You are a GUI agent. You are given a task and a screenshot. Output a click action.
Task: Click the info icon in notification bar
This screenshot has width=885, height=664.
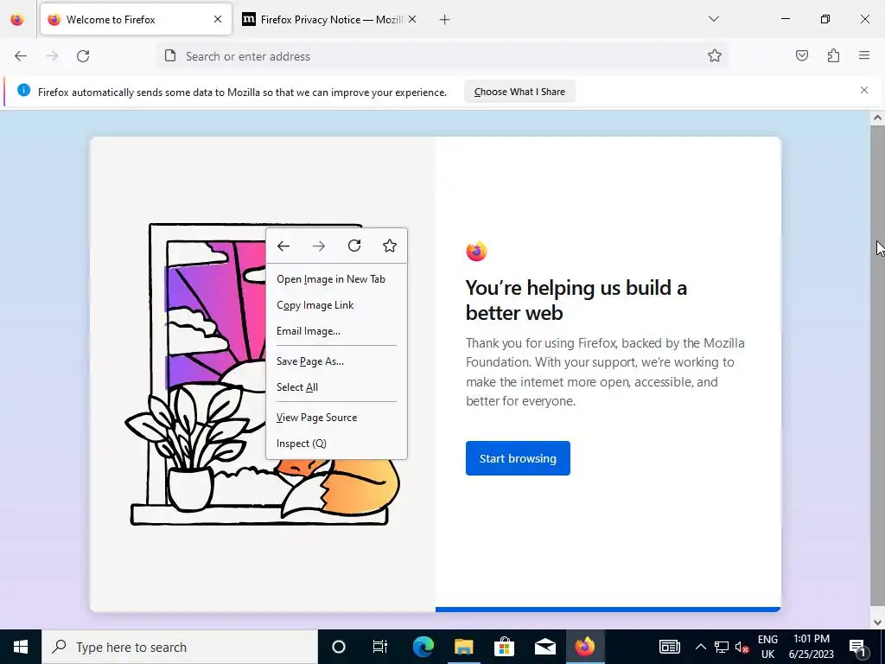(23, 90)
